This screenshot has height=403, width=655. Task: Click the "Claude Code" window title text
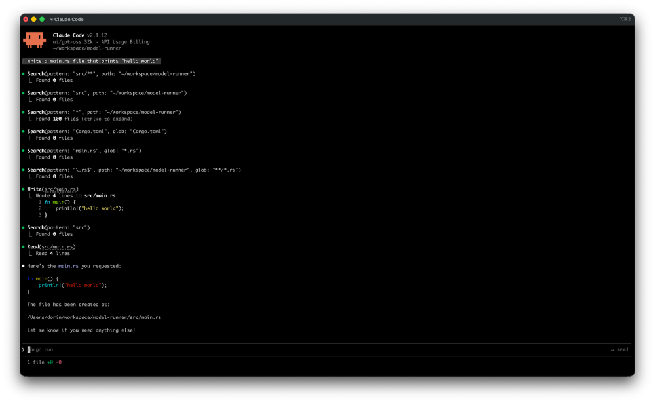click(x=69, y=20)
